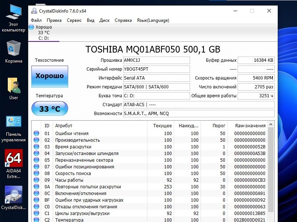Select the Ошибки чтения attribute text
Viewport: 297px width, 222px height.
point(72,134)
